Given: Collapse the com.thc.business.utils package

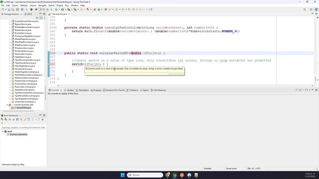Looking at the screenshot, I should 7,105.
